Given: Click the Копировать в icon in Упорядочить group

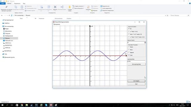Looking at the screenshot, I should 49,7.
